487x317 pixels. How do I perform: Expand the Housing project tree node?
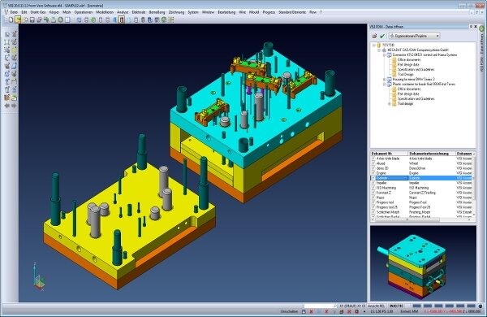(384, 80)
